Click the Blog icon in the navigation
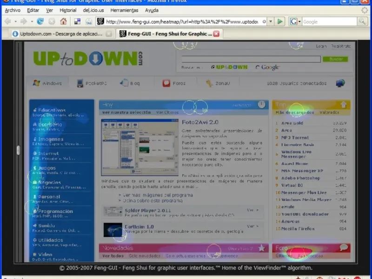The width and height of the screenshot is (372, 279). coord(124,83)
